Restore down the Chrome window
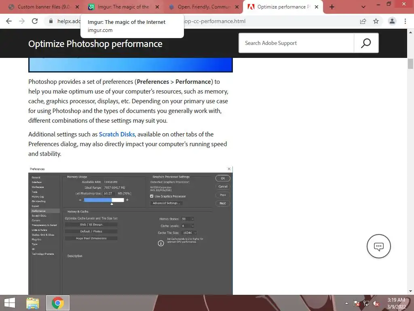414x311 pixels. (x=389, y=4)
